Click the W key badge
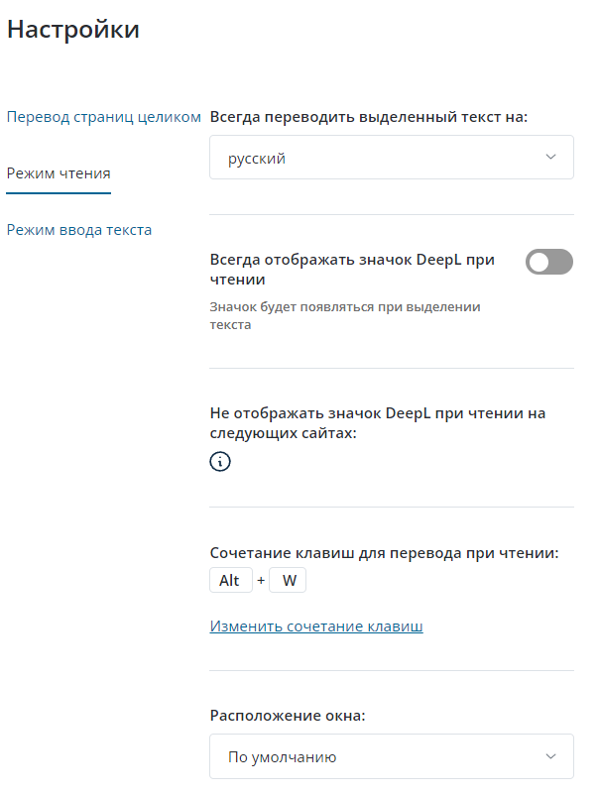 [x=289, y=581]
